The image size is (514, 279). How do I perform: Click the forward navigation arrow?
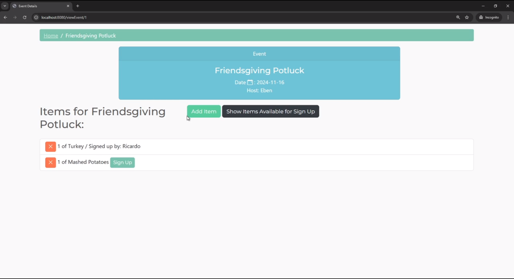(15, 17)
